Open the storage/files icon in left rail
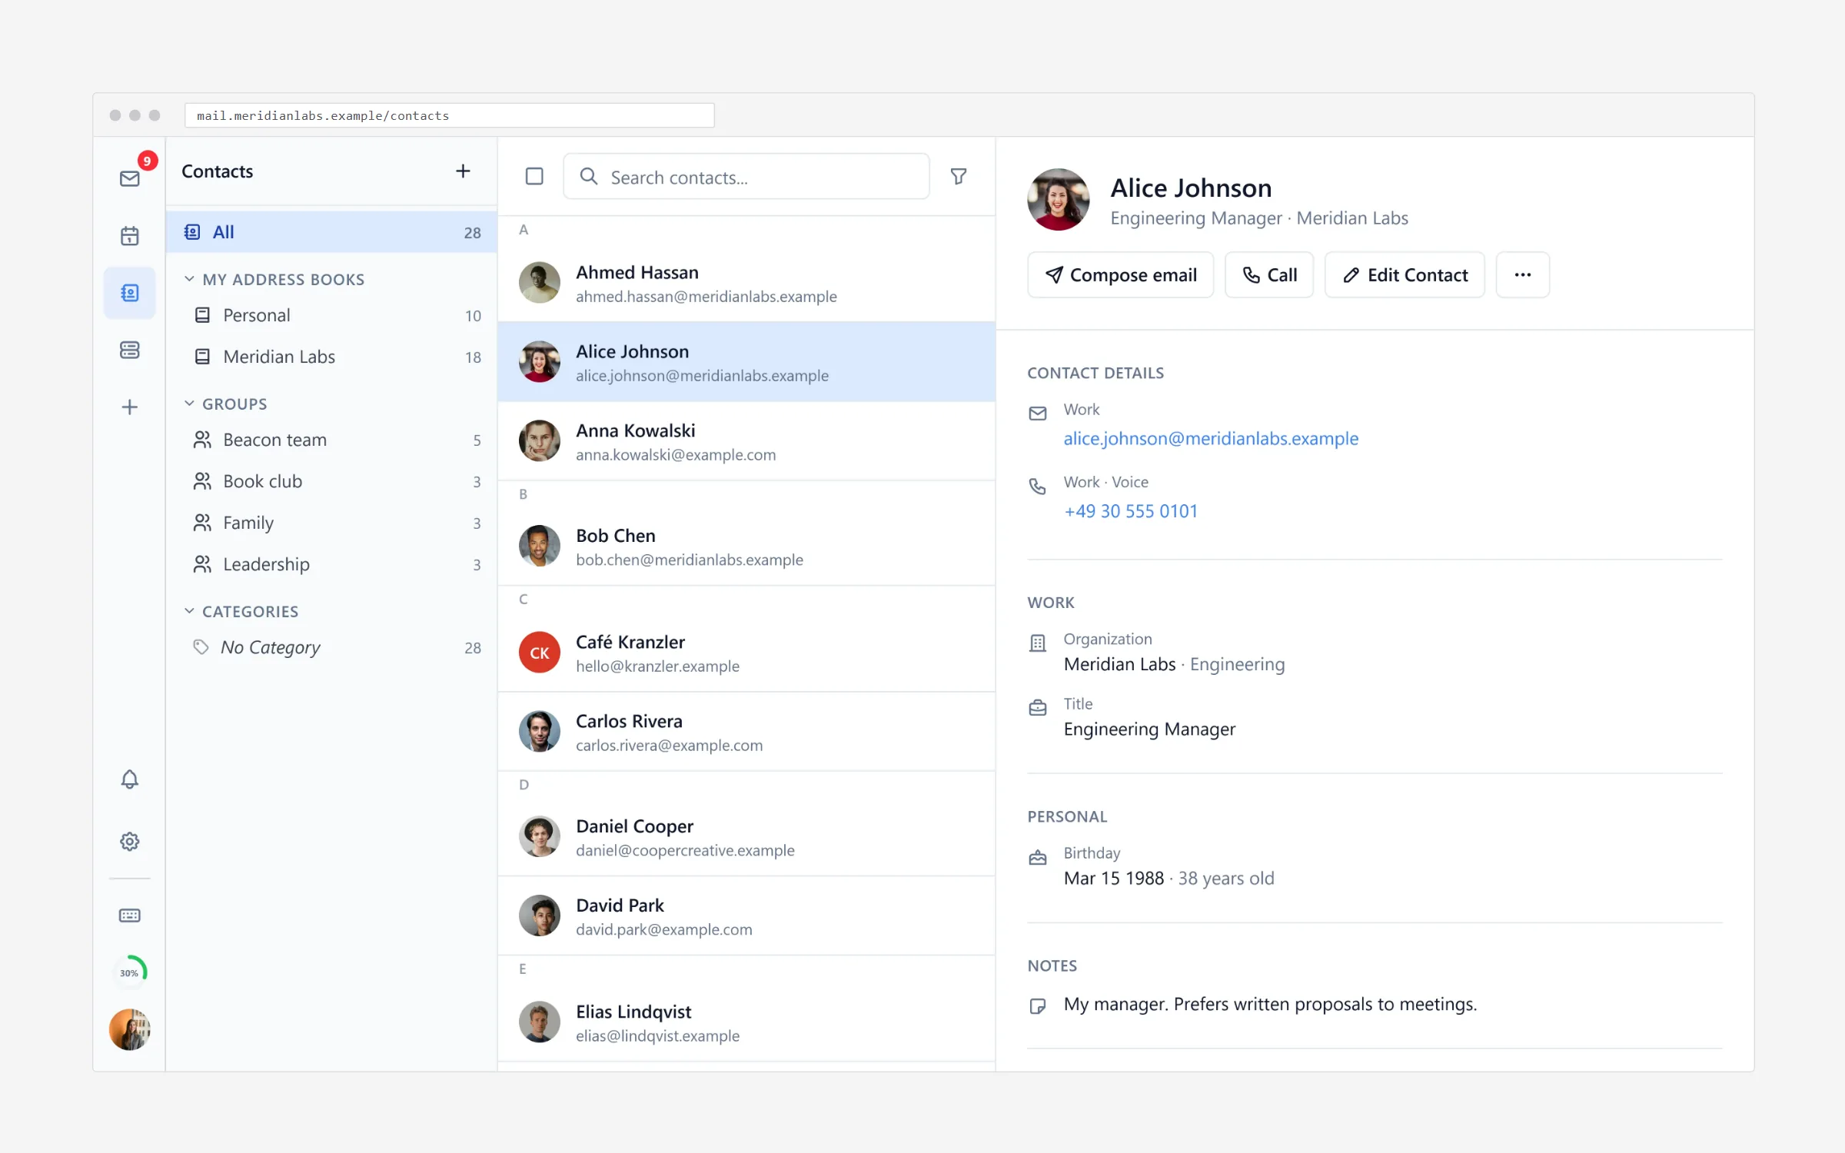1845x1153 pixels. 130,350
